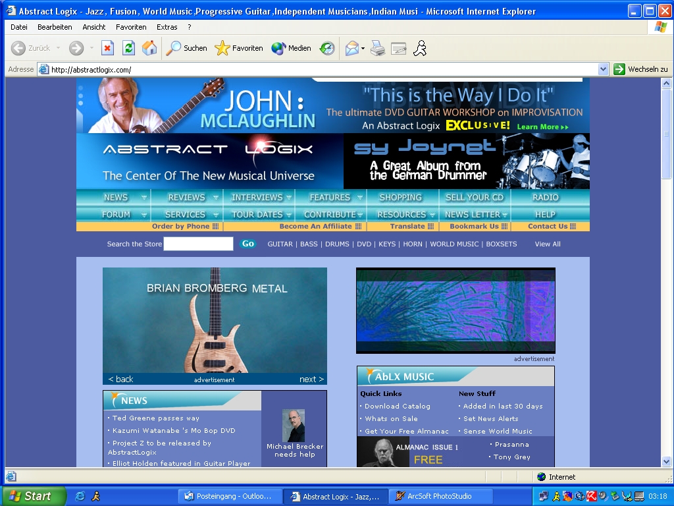Launch the Messenger figure icon in toolbar
674x506 pixels.
click(x=420, y=48)
